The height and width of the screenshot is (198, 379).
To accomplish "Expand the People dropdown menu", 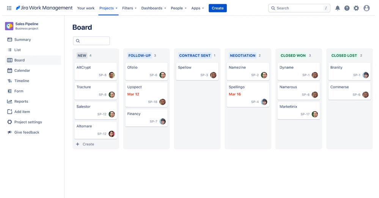I will click(x=179, y=8).
